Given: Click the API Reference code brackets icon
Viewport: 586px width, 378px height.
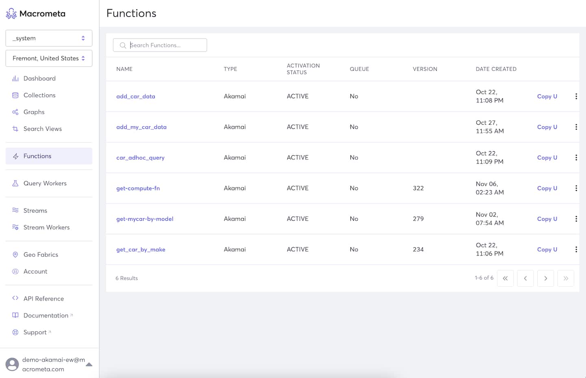Looking at the screenshot, I should pos(15,298).
